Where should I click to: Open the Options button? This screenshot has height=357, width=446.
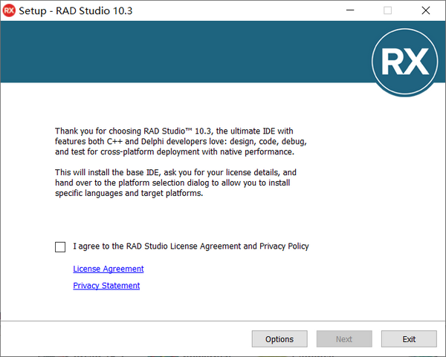(x=279, y=339)
